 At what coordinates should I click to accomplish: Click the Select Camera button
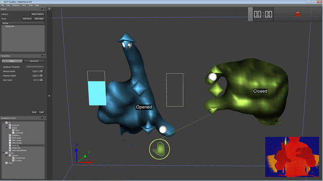click(37, 14)
